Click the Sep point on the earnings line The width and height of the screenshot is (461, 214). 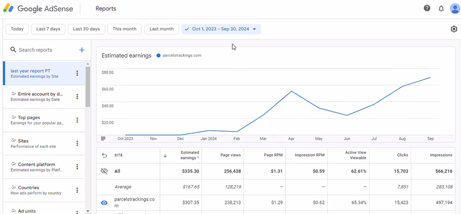click(430, 77)
